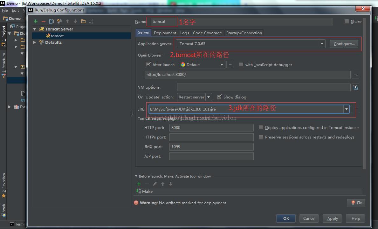Open the Restart server update action dropdown
Image resolution: width=378 pixels, height=229 pixels.
(209, 97)
